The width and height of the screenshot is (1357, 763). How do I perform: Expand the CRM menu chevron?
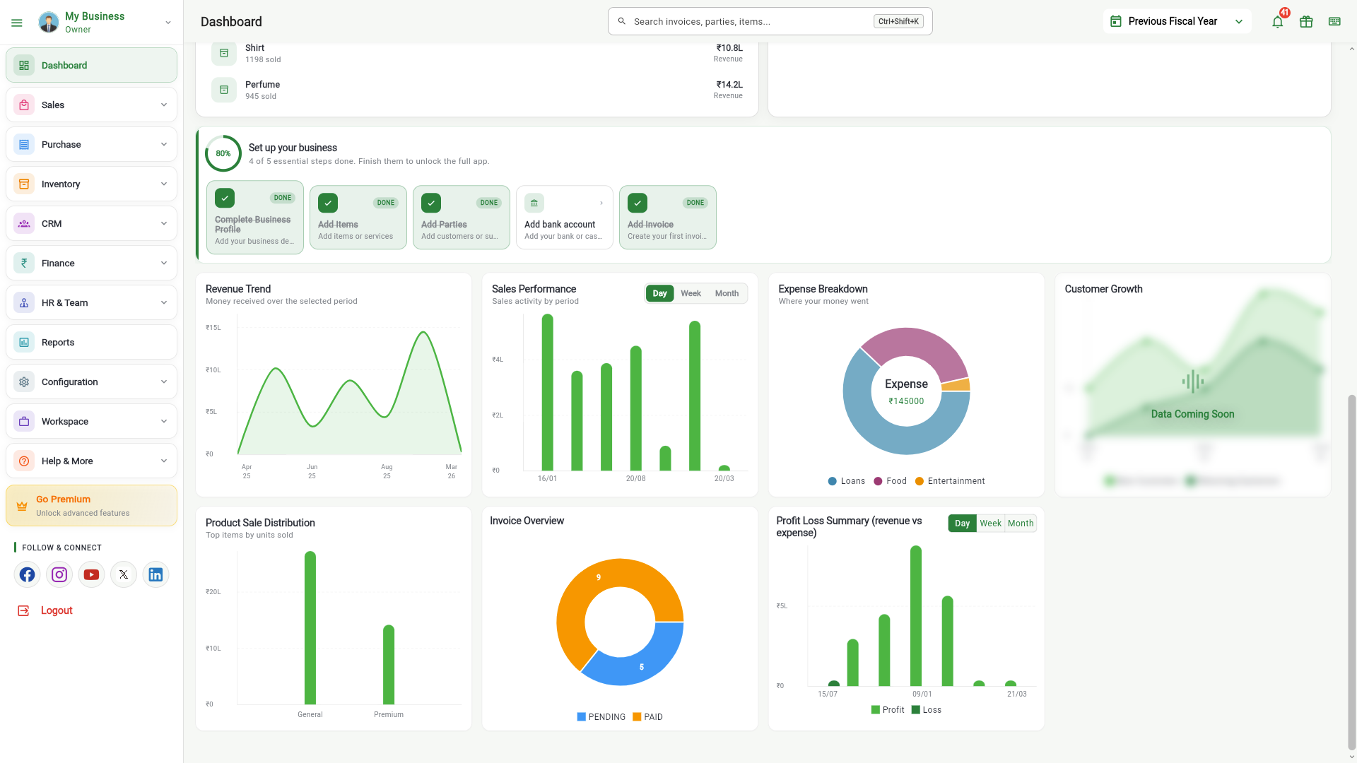click(x=164, y=223)
